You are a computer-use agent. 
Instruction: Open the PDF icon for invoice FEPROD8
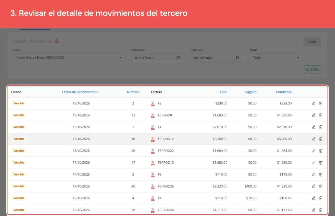153,115
